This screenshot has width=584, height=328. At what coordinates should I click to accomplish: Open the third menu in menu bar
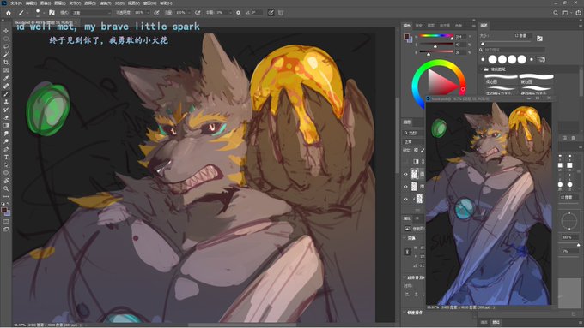pos(46,3)
